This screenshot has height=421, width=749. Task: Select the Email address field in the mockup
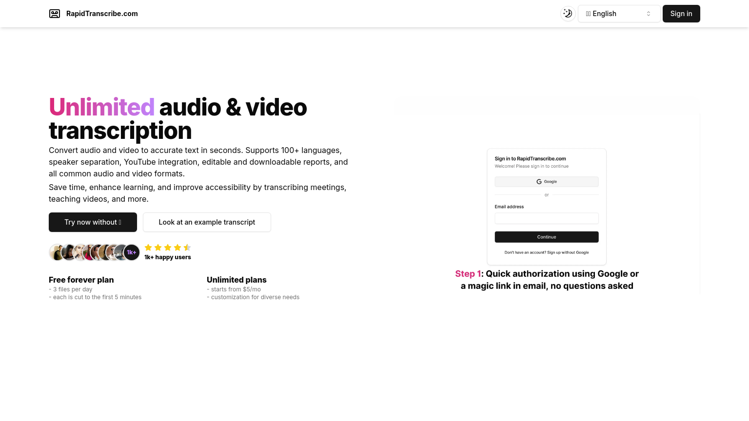click(x=547, y=218)
